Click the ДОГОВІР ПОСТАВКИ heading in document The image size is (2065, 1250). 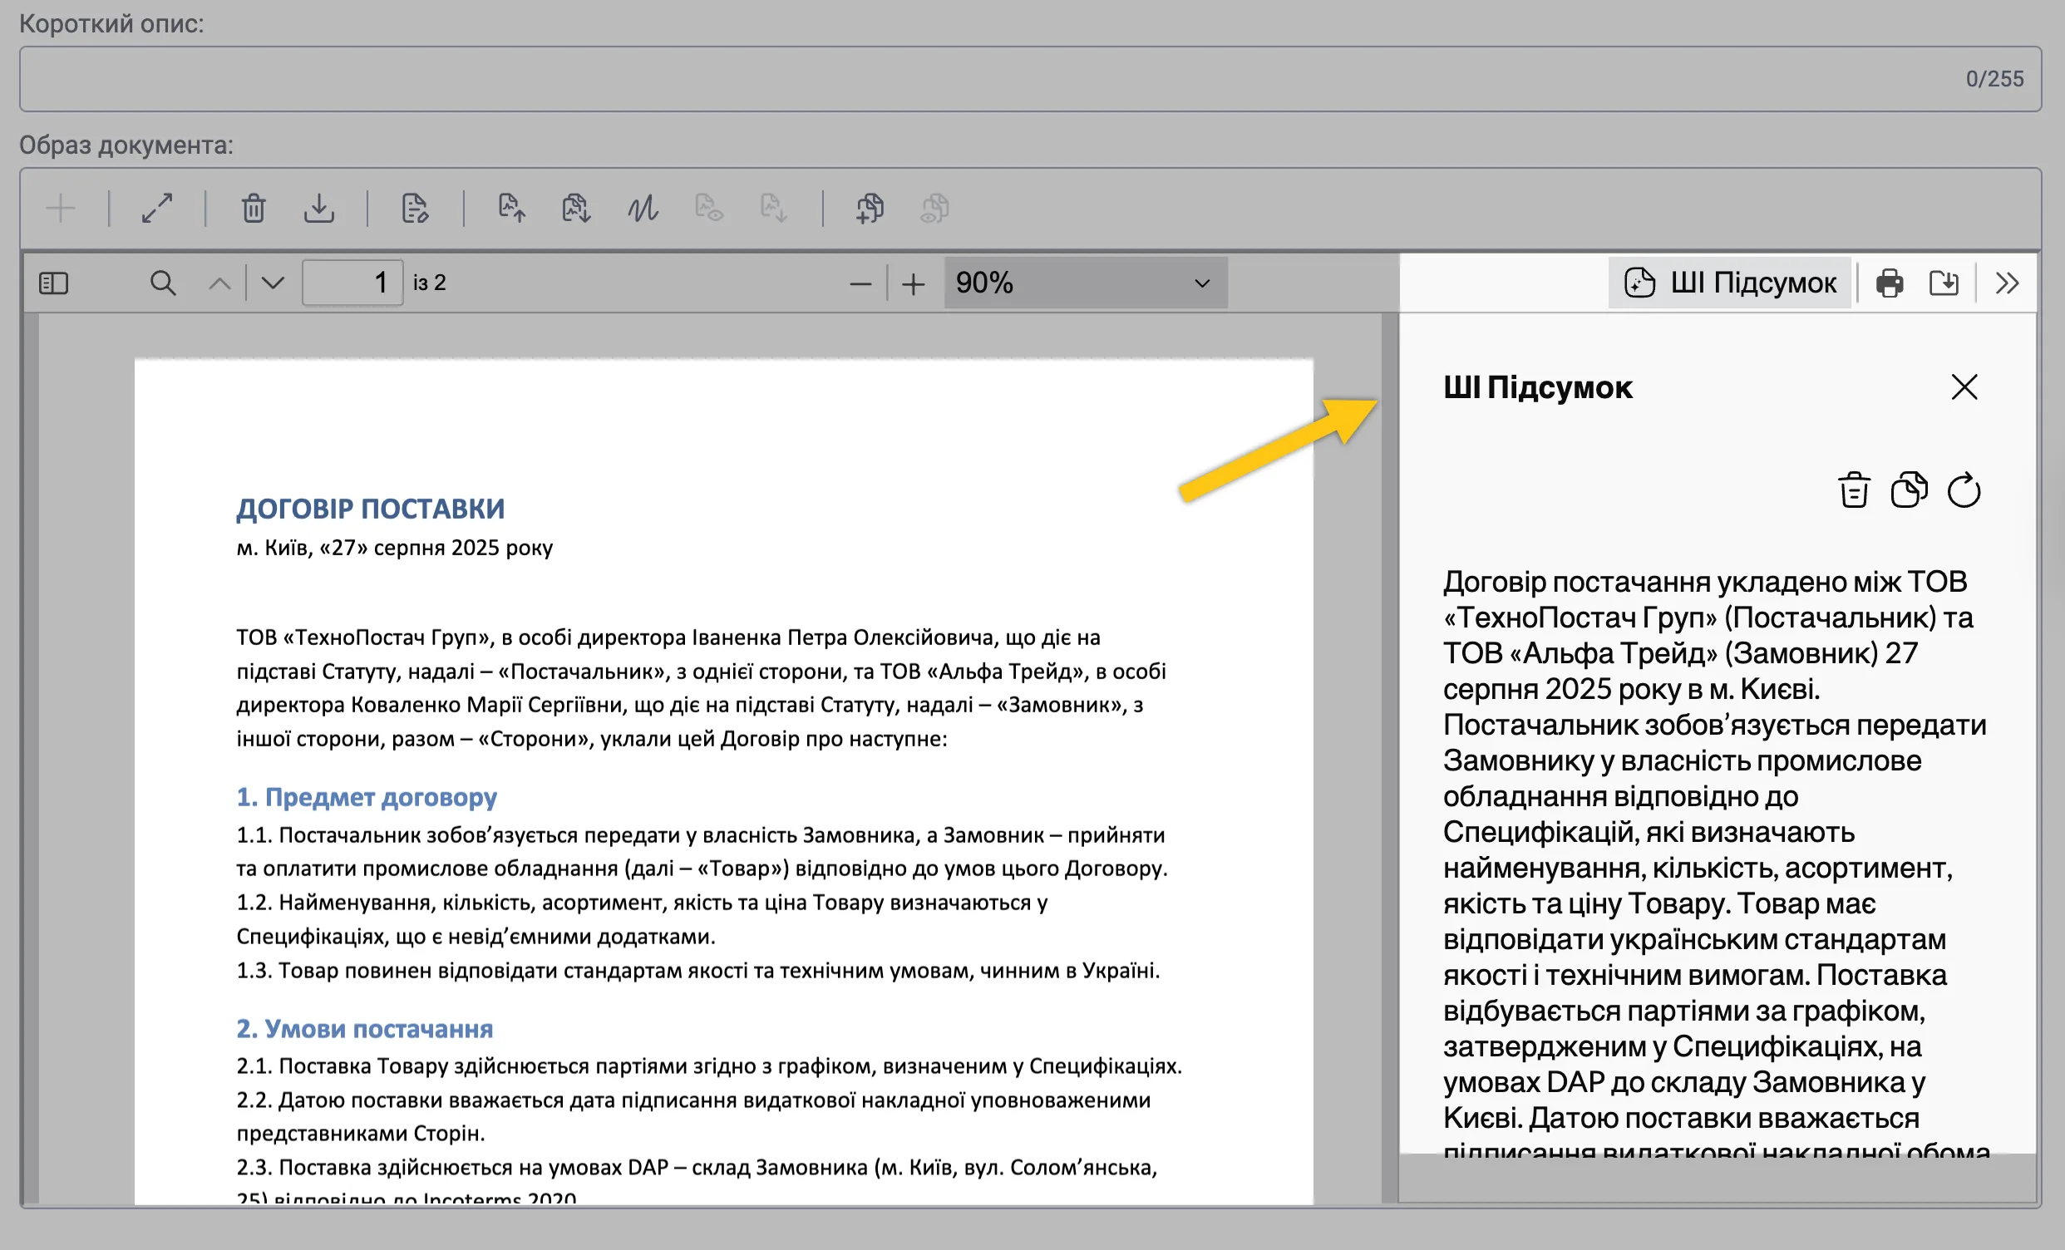pos(371,509)
